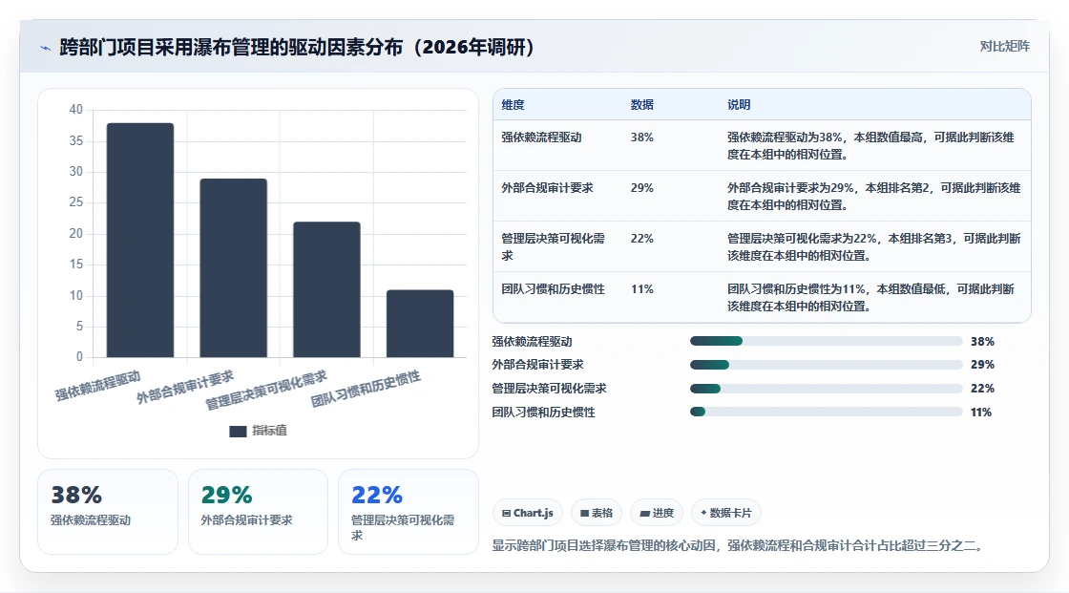Toggle the 指标值 legend color box

(x=238, y=432)
